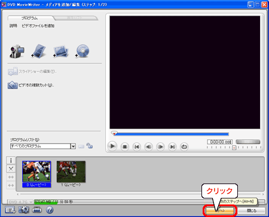Click the disc drive icon in bottom bar
This screenshot has width=269, height=217.
point(37,210)
